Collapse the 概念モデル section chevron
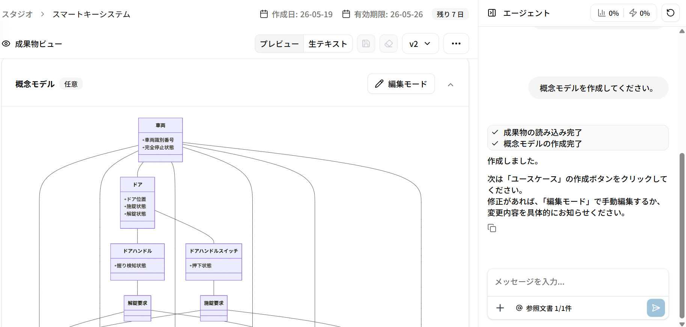This screenshot has width=686, height=327. [x=451, y=84]
